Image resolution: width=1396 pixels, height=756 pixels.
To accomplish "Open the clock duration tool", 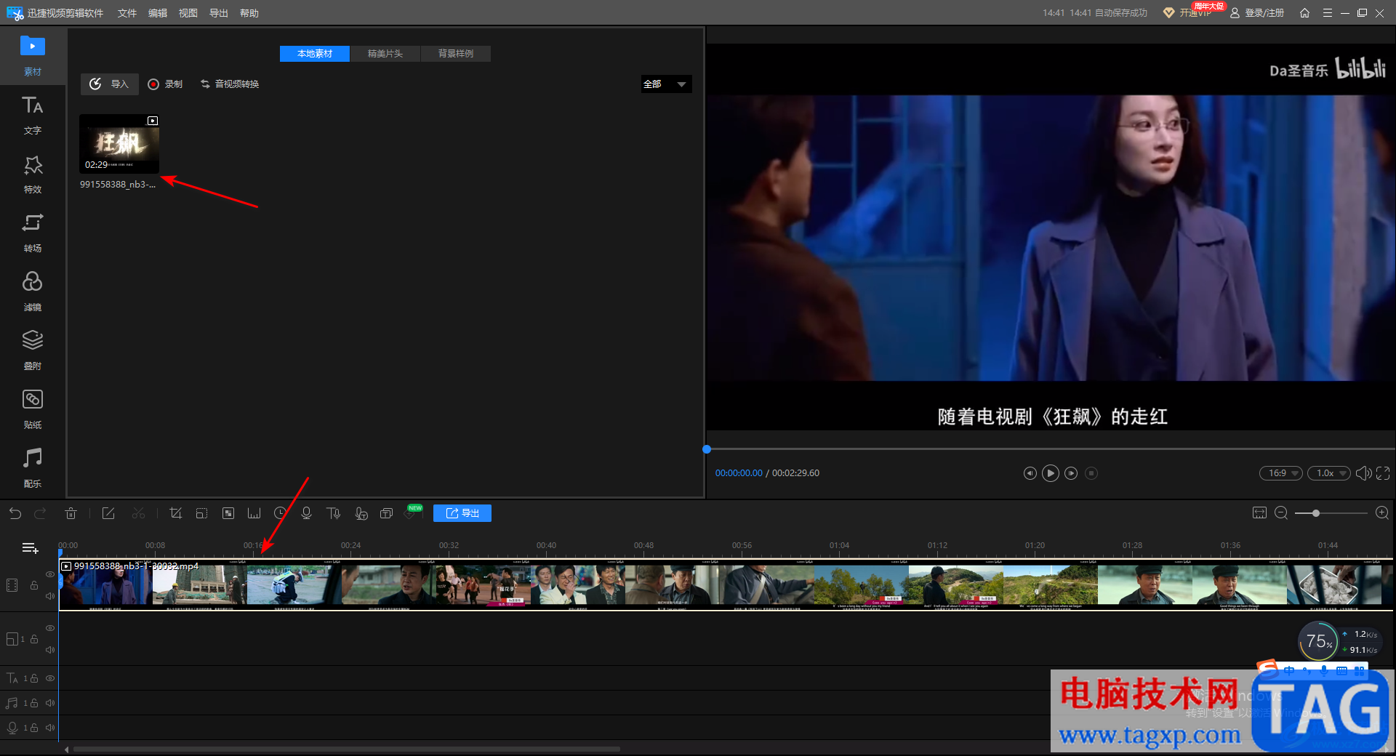I will point(280,513).
